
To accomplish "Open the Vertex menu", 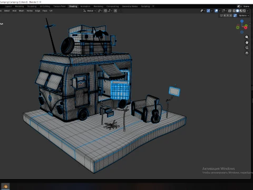I will pyautogui.click(x=30, y=11).
